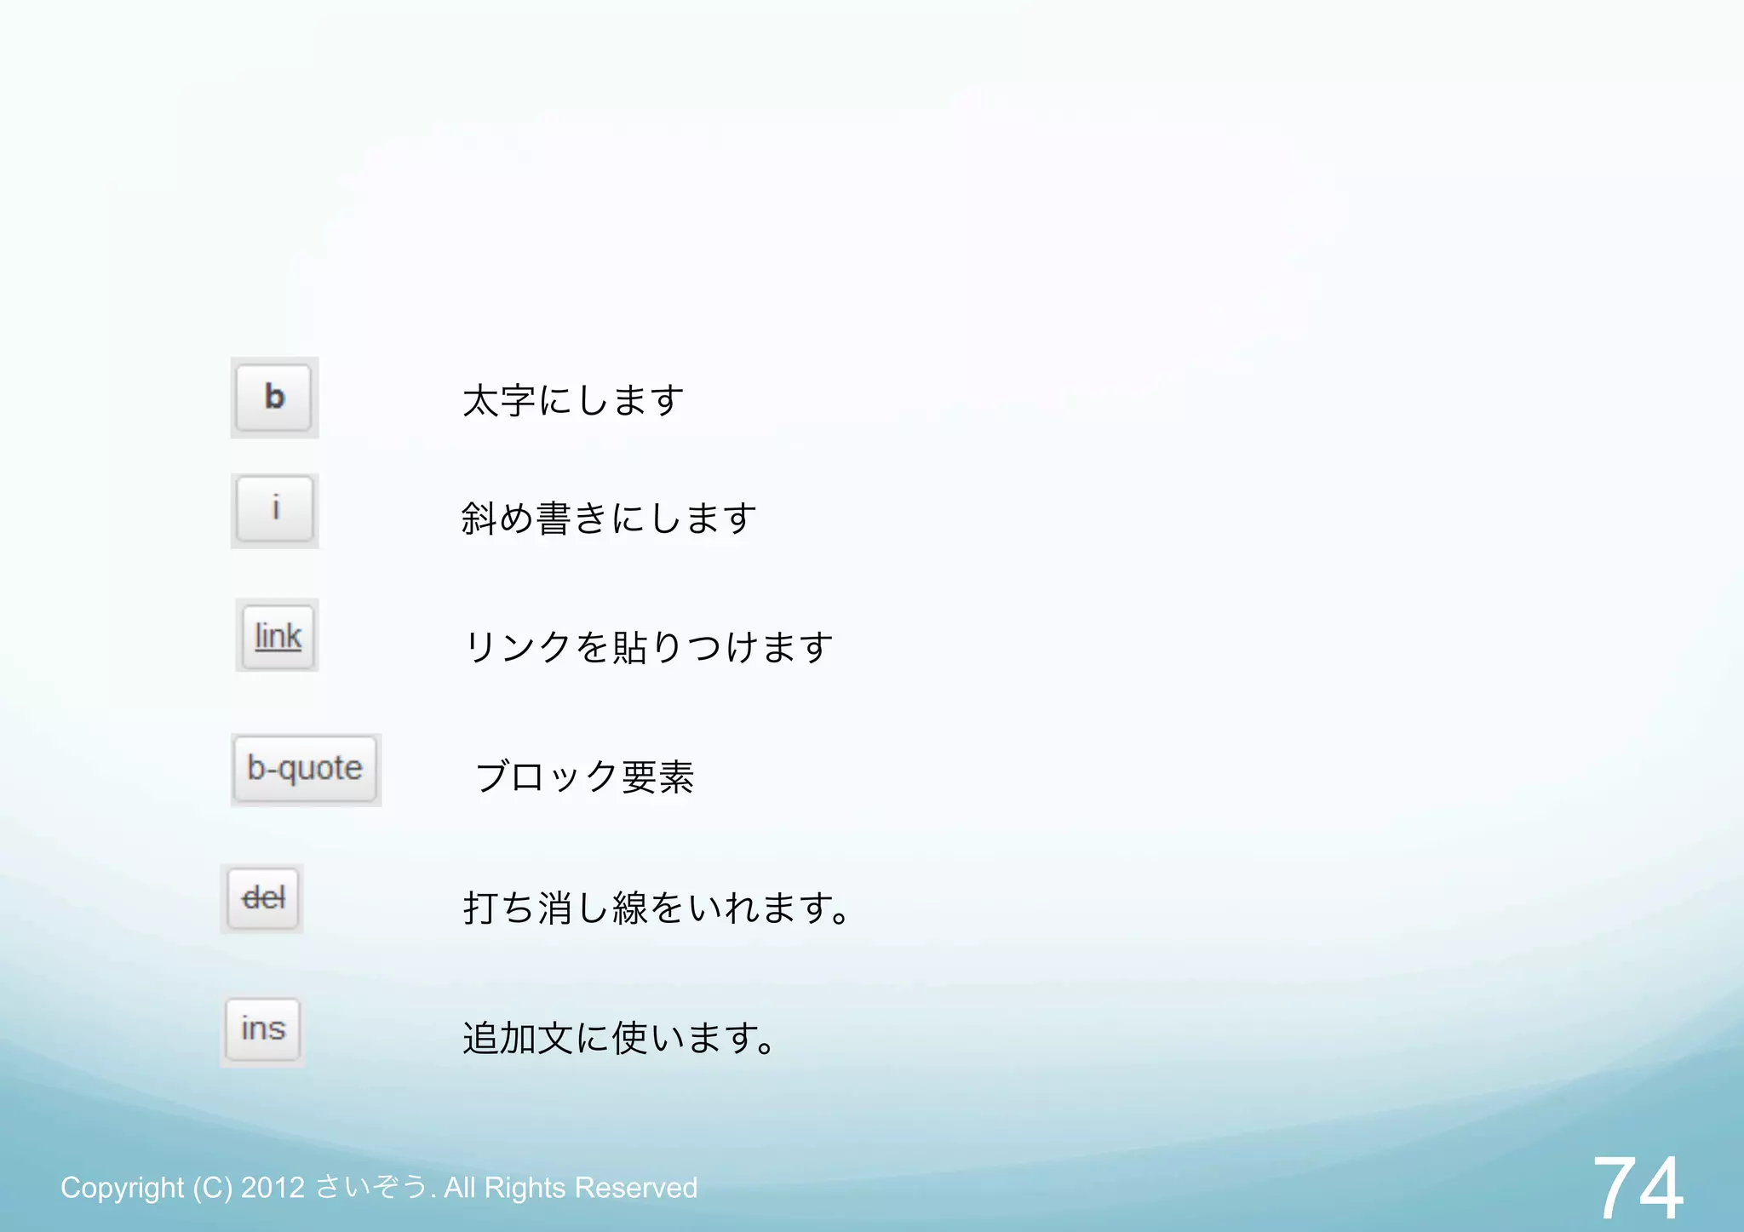The image size is (1744, 1232).
Task: Click the slide page number 74
Action: point(1638,1187)
